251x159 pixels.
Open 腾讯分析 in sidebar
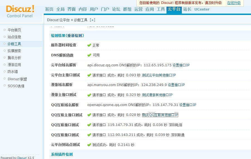14,58
